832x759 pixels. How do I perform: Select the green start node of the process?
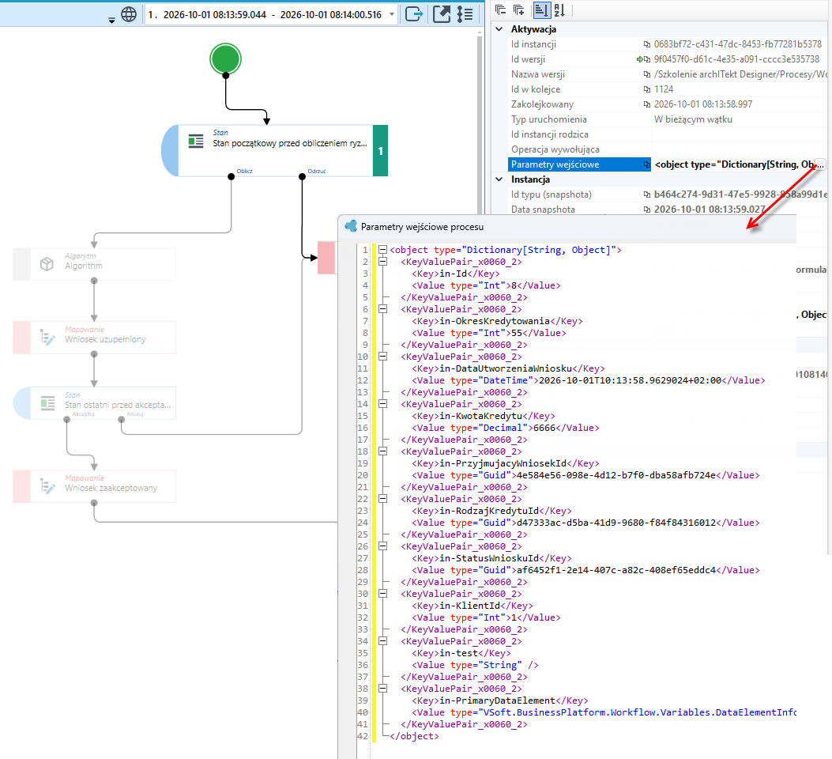coord(225,59)
